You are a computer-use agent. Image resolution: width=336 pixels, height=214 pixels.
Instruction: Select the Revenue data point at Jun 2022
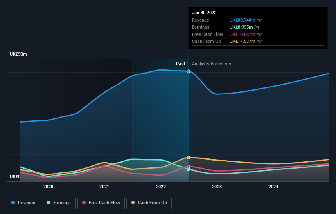[x=188, y=71]
